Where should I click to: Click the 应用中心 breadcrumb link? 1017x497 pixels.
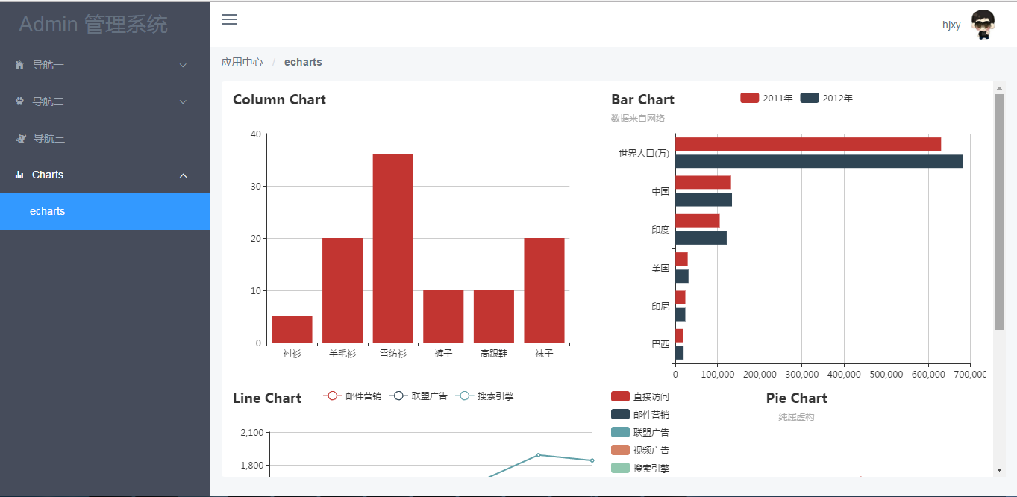(242, 62)
